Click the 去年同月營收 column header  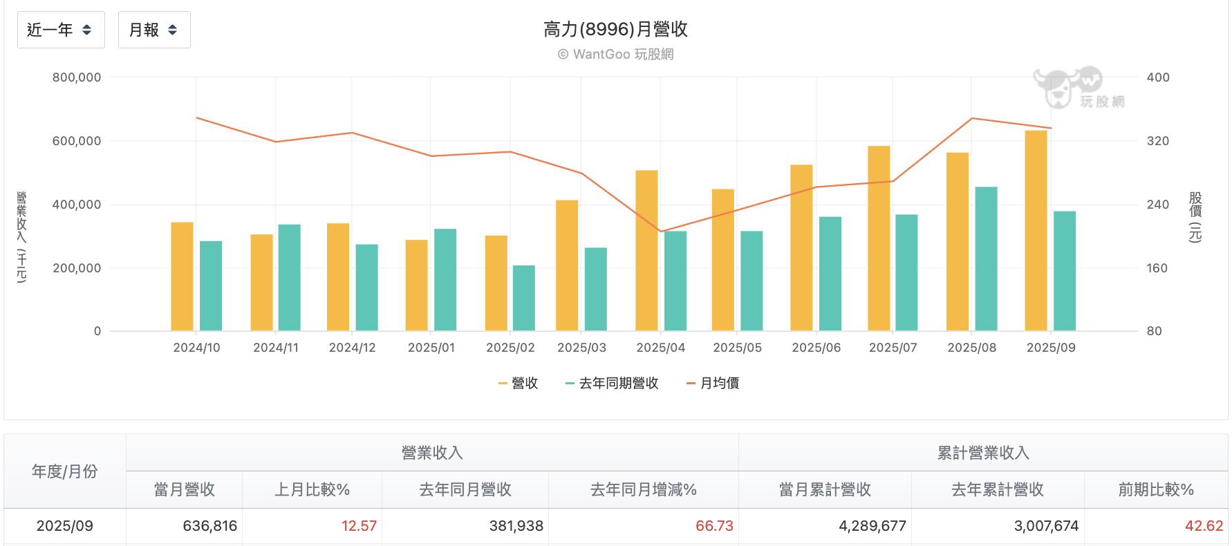[x=465, y=490]
